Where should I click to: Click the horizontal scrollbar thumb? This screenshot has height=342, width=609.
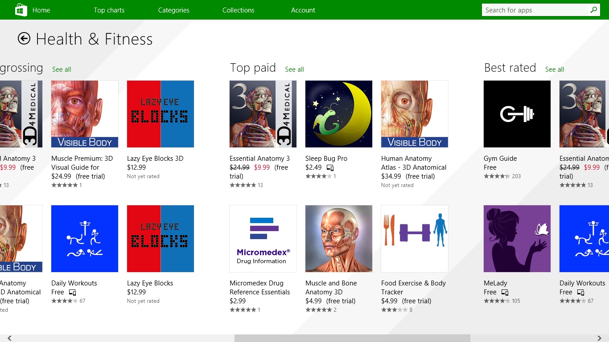[x=352, y=338]
